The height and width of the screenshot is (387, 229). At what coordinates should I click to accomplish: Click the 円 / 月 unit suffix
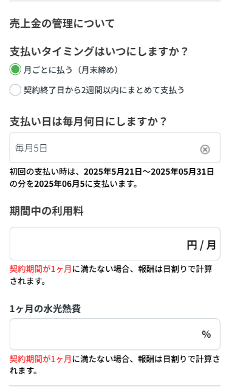[x=201, y=245]
